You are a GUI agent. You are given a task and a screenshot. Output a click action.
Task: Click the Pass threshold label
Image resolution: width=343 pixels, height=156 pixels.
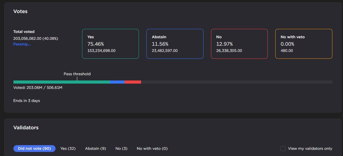point(77,74)
